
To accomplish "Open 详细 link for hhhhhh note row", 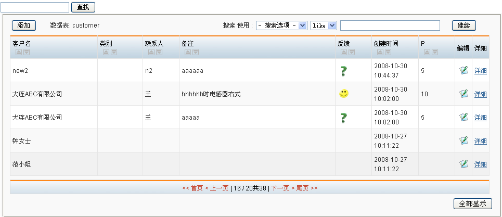I will tap(480, 94).
